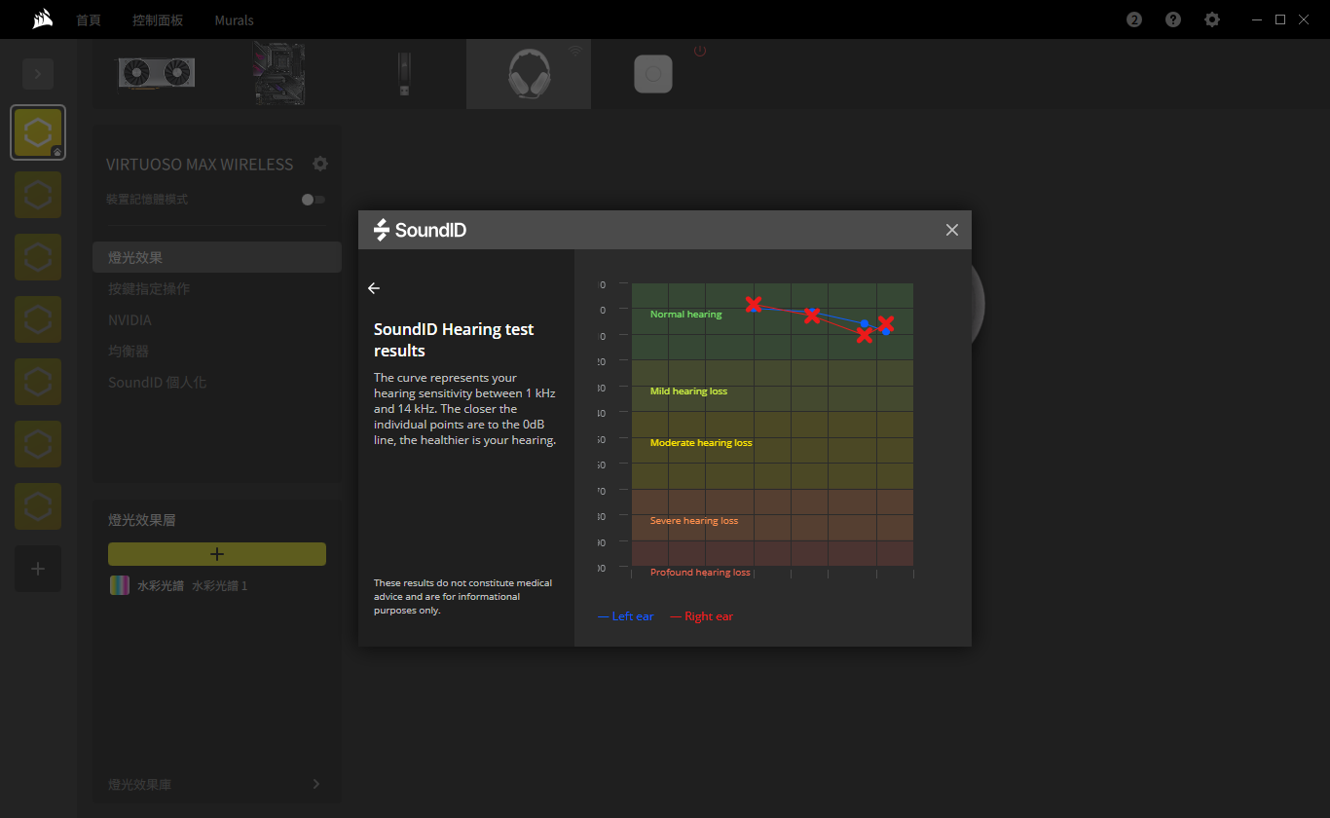Go back using the SoundID back arrow

tap(374, 288)
